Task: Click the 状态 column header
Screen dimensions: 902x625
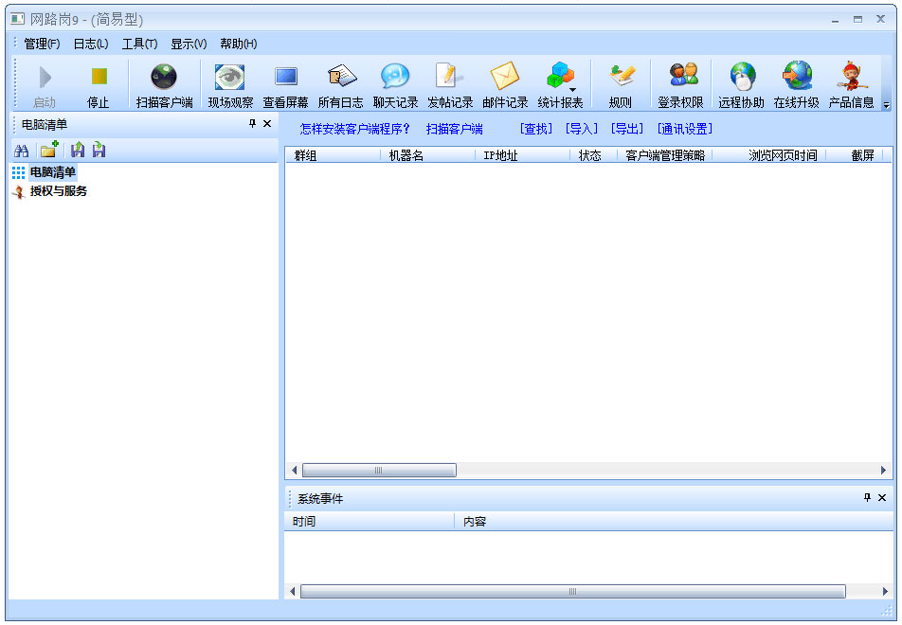Action: (x=593, y=155)
